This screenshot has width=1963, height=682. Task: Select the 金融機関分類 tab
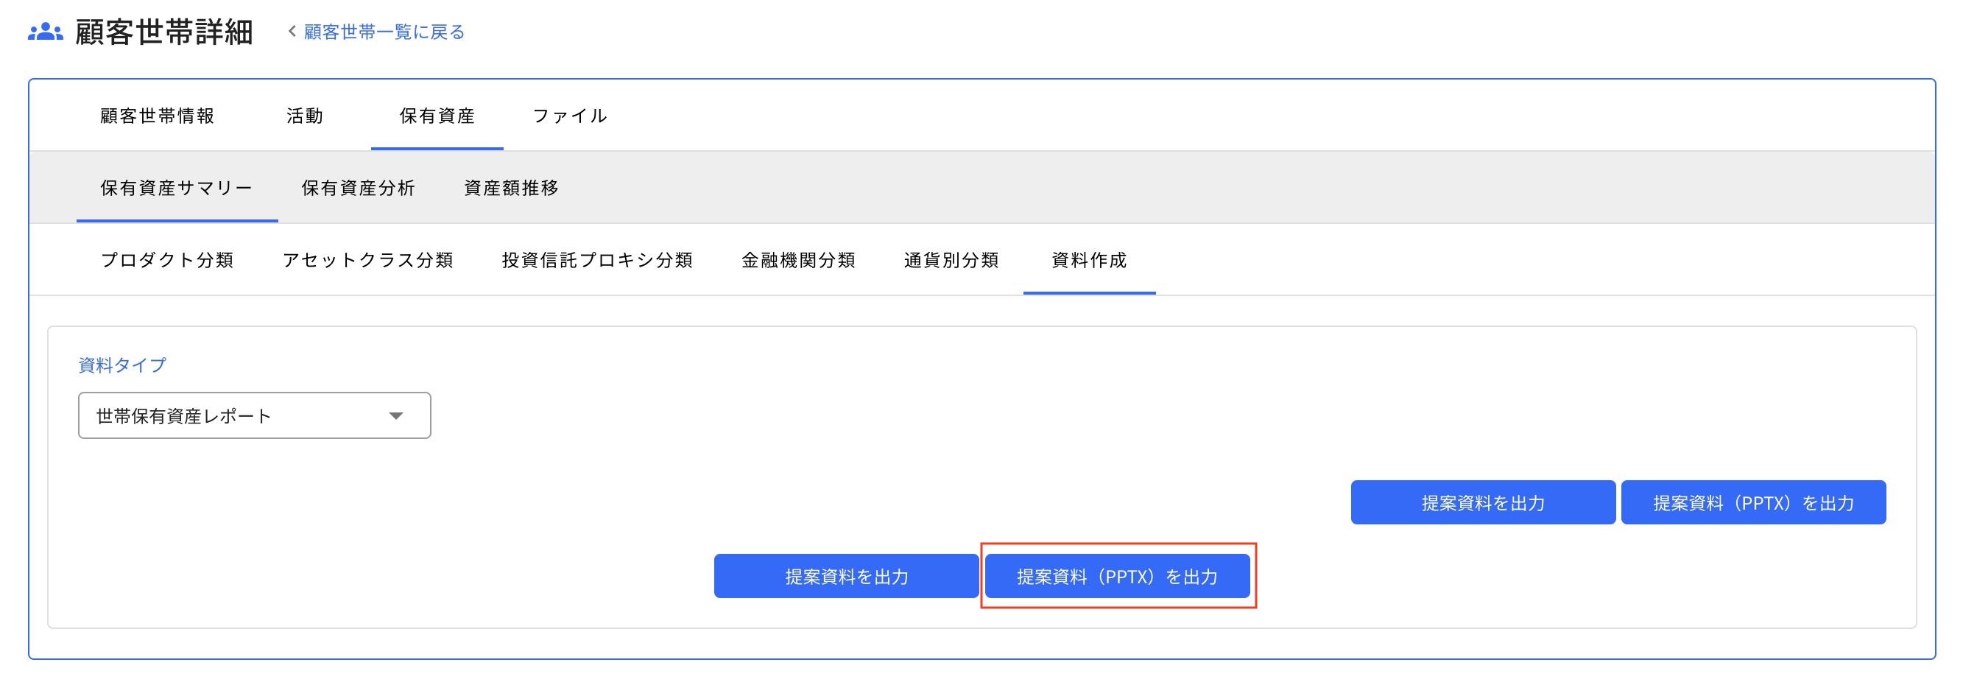(x=800, y=261)
